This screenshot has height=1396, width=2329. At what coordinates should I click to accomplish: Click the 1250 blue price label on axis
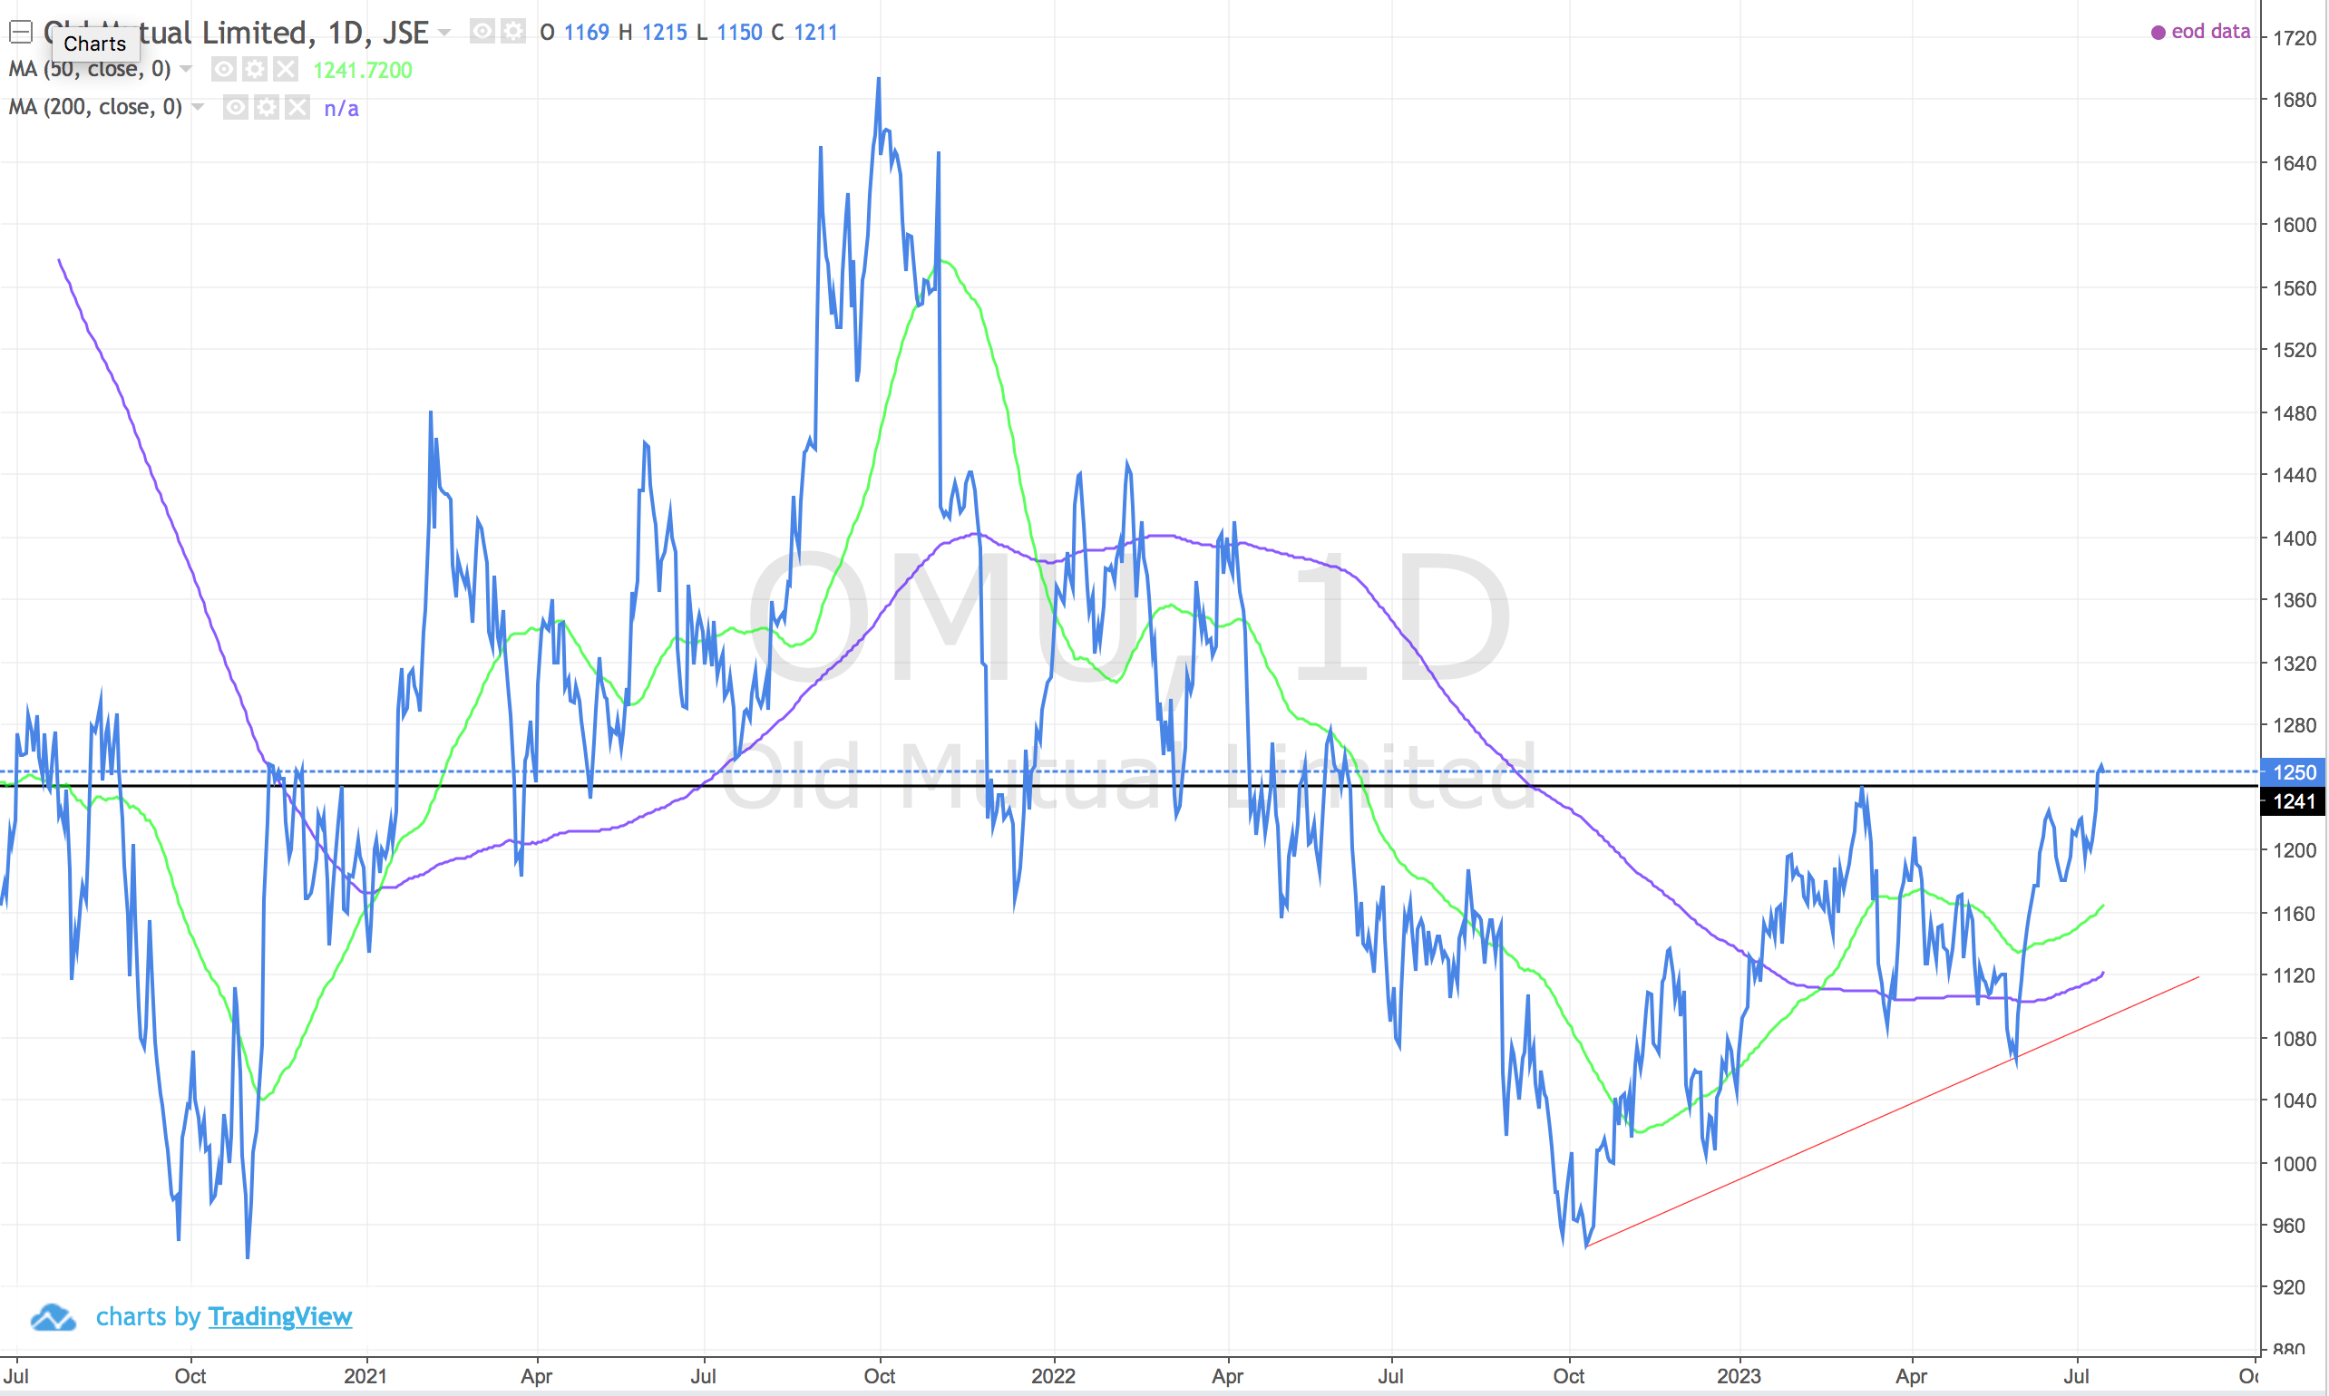pyautogui.click(x=2295, y=771)
